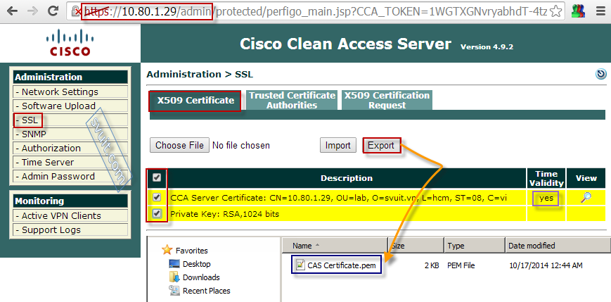The height and width of the screenshot is (302, 611).
Task: Open the browser hamburger menu
Action: click(x=600, y=11)
